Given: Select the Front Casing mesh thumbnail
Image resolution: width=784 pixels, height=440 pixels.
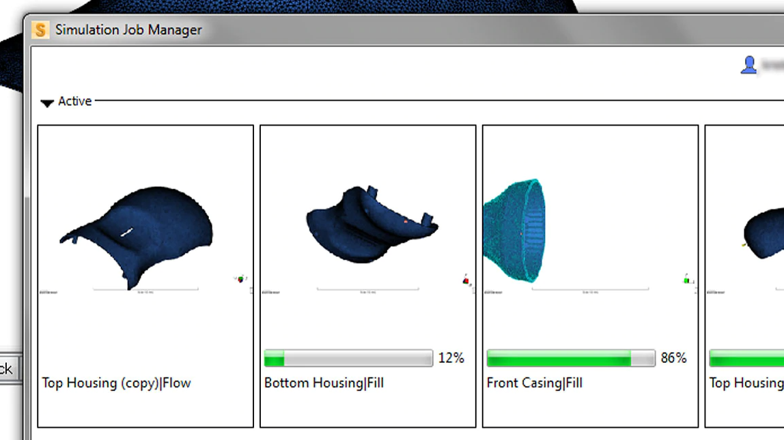Looking at the screenshot, I should coord(514,231).
